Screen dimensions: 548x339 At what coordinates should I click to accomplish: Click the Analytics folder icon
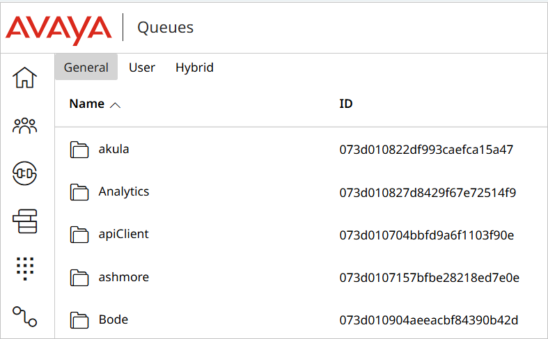pyautogui.click(x=79, y=192)
